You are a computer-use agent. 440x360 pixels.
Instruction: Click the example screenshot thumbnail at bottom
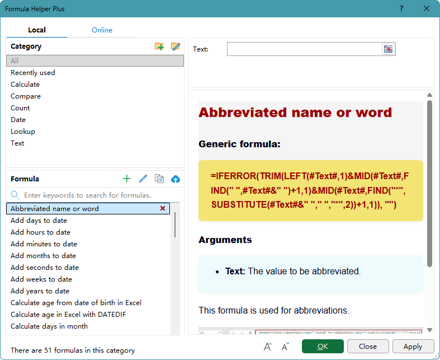(311, 331)
